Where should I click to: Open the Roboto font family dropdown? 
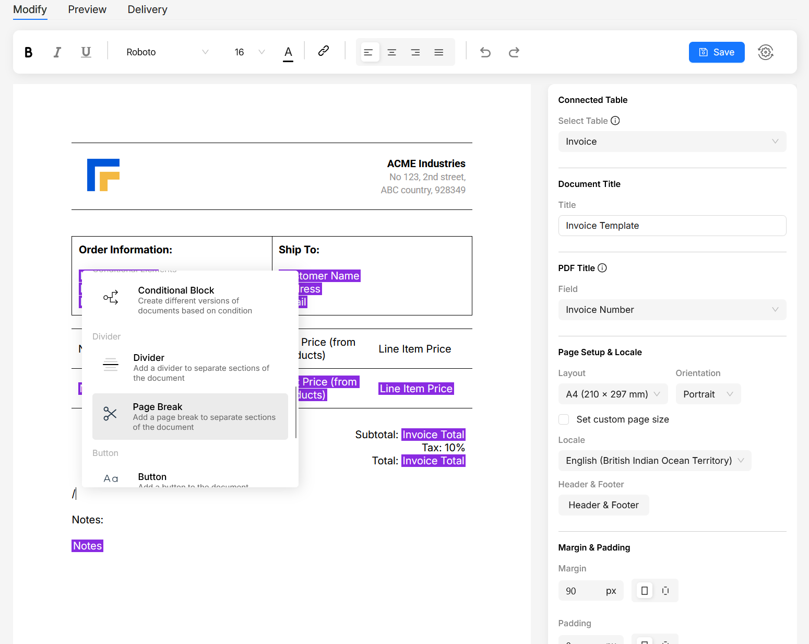point(167,52)
